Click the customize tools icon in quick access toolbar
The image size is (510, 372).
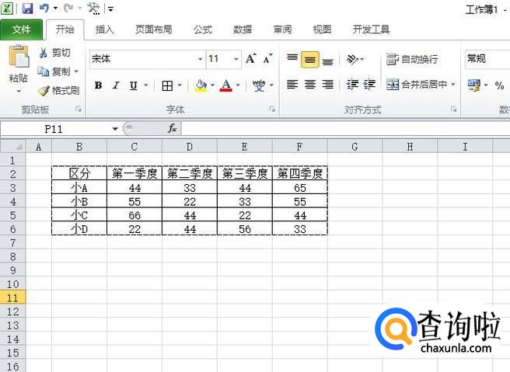93,9
